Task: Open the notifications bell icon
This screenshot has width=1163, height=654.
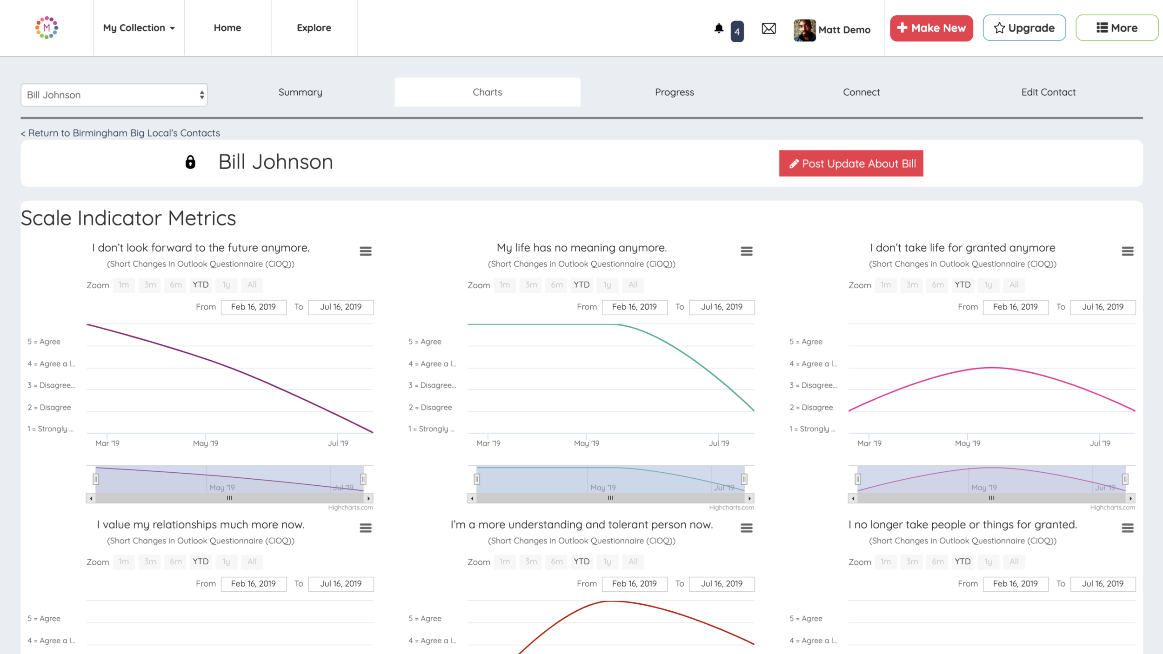Action: point(719,28)
